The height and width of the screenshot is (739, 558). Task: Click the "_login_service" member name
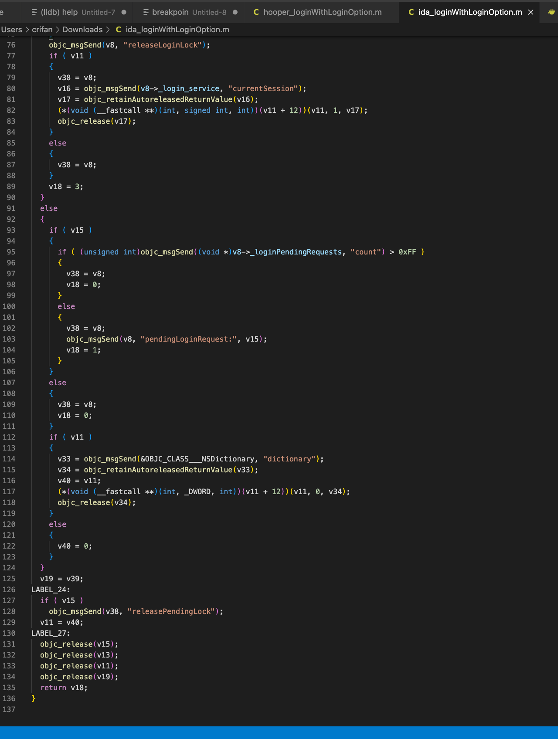click(x=189, y=88)
